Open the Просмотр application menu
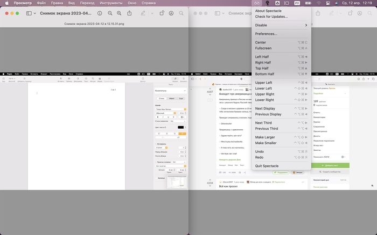 tap(23, 3)
